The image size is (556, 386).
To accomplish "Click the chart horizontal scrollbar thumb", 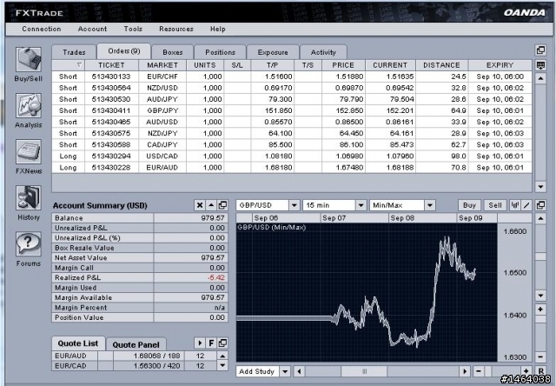I will point(364,371).
